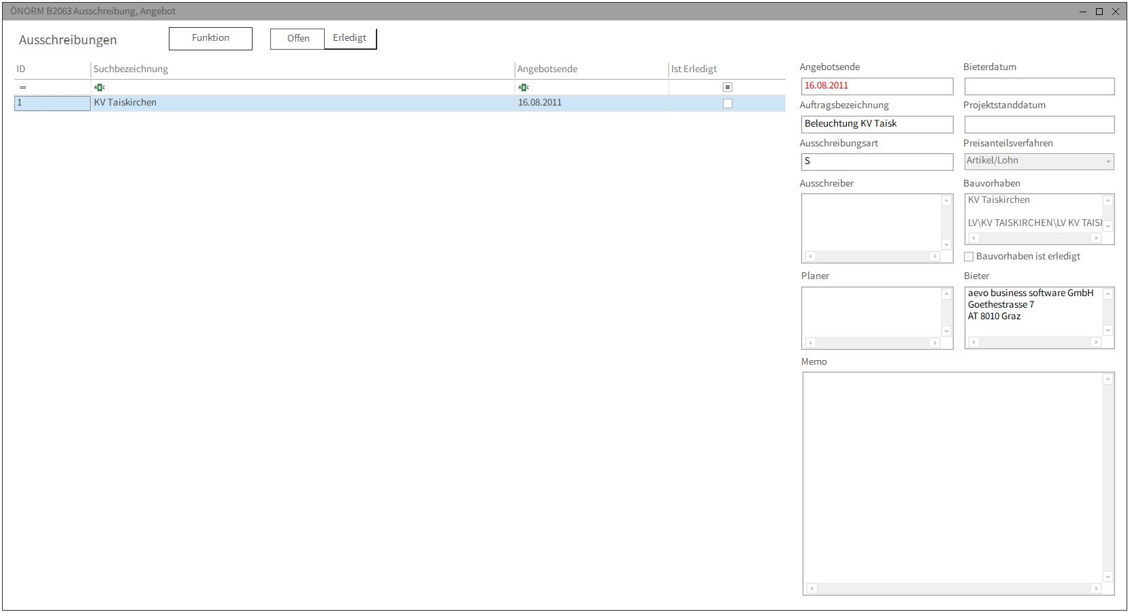This screenshot has height=612, width=1130.
Task: Check Ist Erledigt for KV Taiskirchen row
Action: 728,103
